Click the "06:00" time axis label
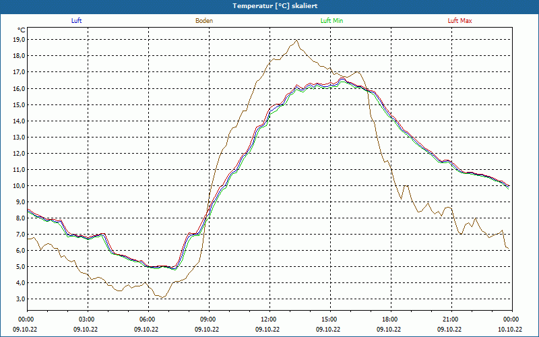The image size is (539, 337). (148, 319)
